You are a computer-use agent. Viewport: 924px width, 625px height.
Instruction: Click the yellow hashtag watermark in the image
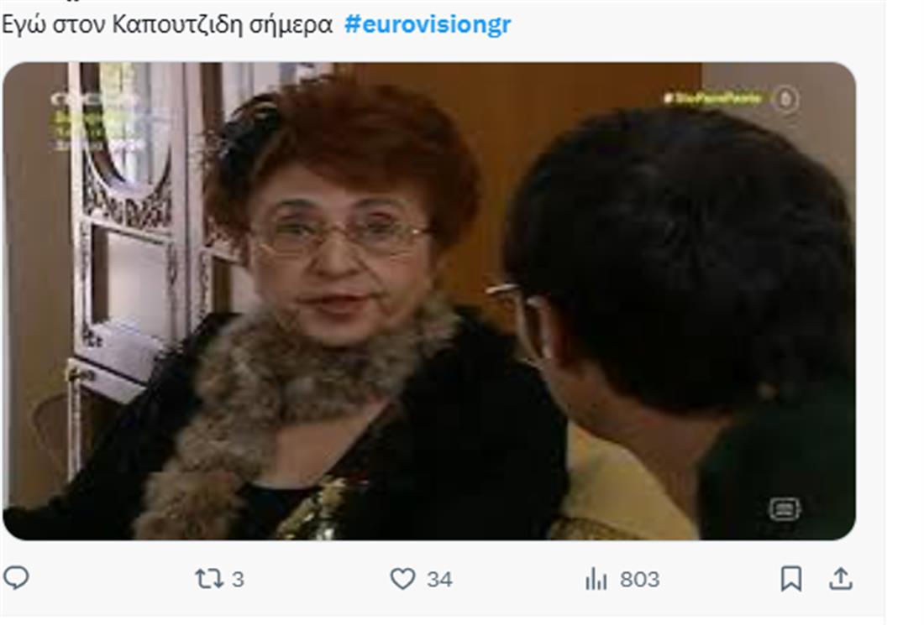coord(712,98)
